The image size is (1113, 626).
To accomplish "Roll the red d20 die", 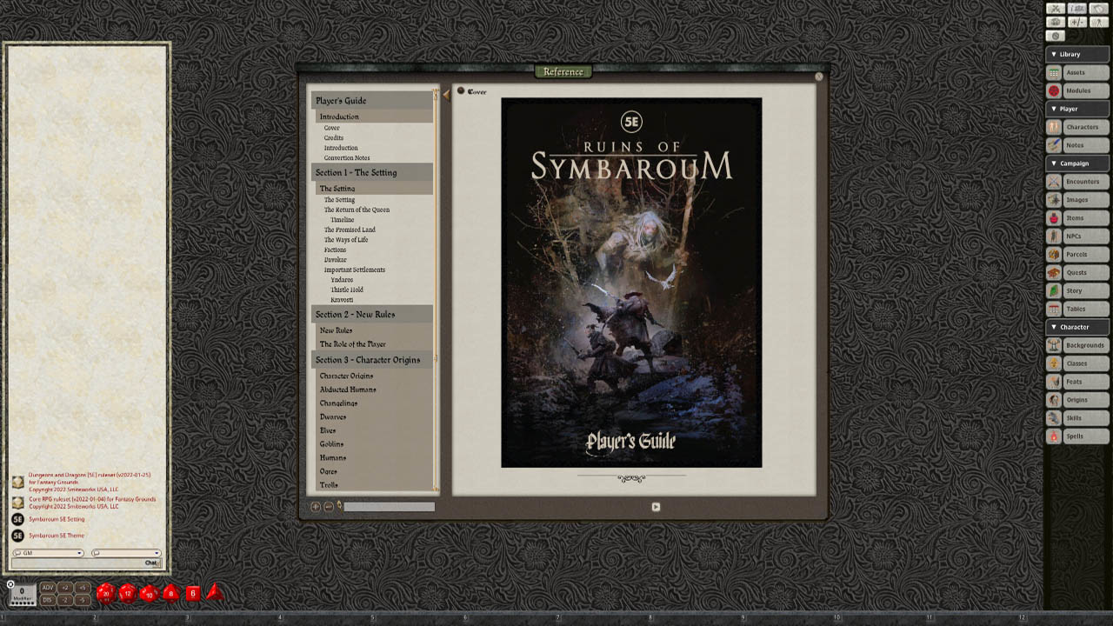I will pyautogui.click(x=105, y=595).
